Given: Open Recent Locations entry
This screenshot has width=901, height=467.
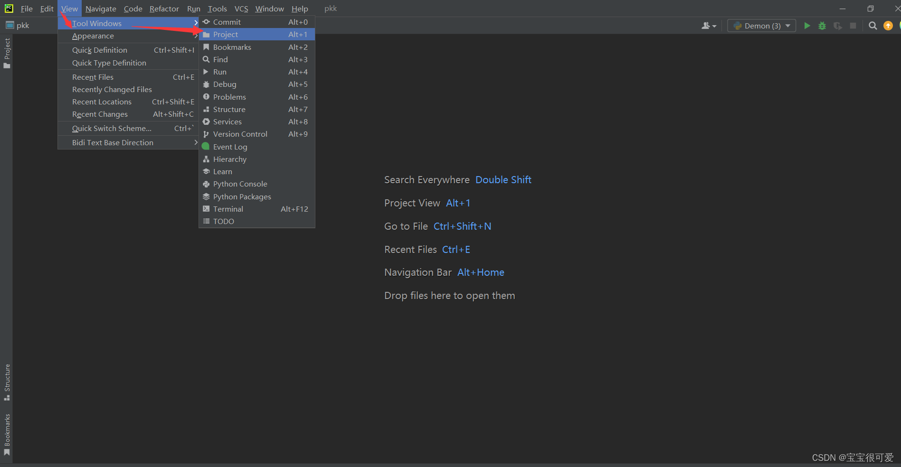Looking at the screenshot, I should pos(128,102).
